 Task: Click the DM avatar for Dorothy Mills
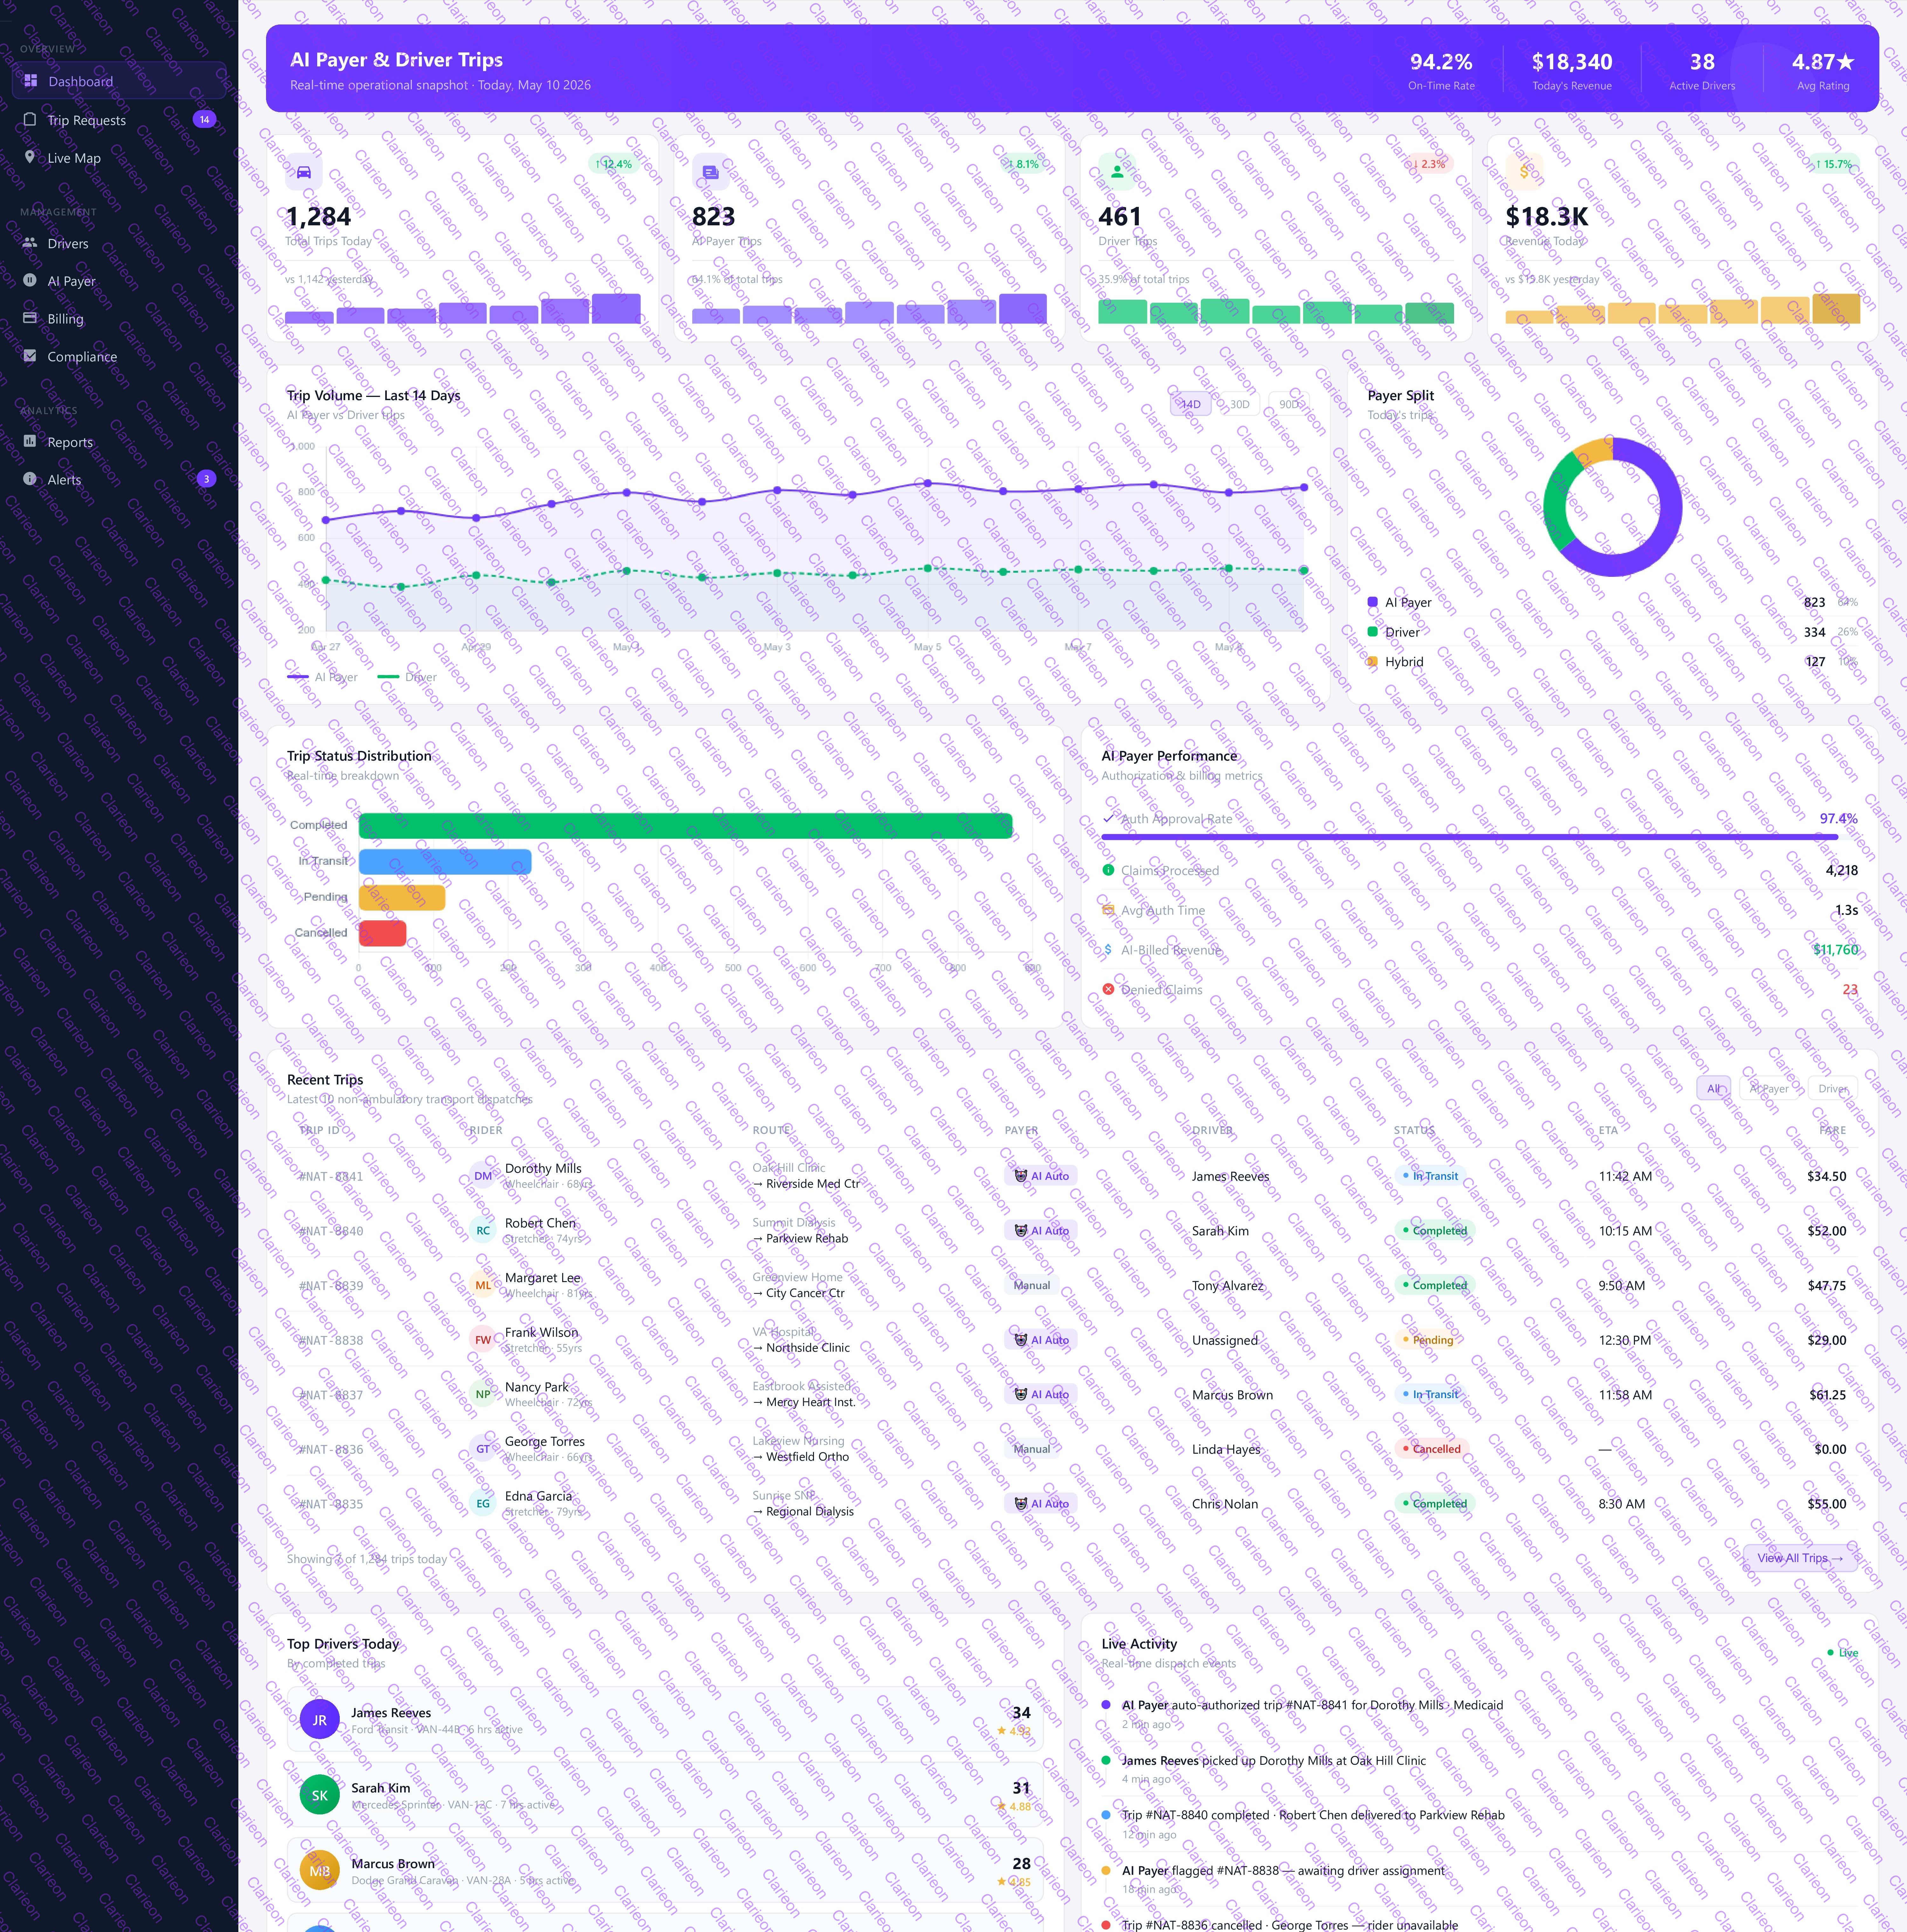click(483, 1176)
